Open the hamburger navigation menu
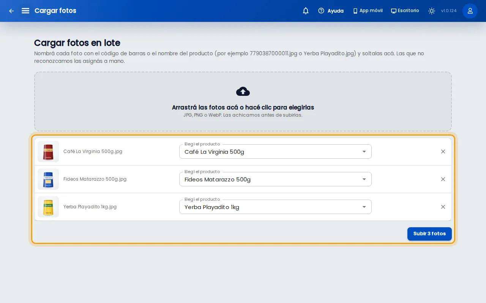 [25, 11]
